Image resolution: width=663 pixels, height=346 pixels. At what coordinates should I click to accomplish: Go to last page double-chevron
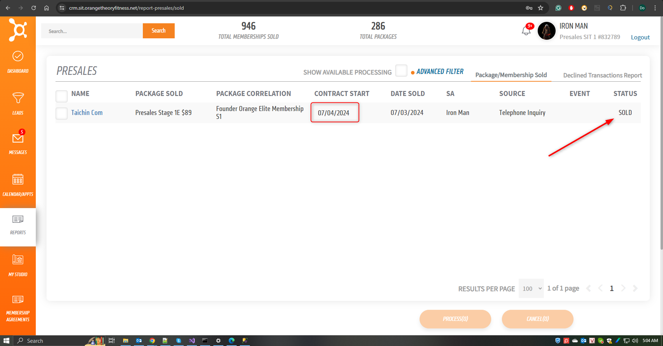coord(635,288)
